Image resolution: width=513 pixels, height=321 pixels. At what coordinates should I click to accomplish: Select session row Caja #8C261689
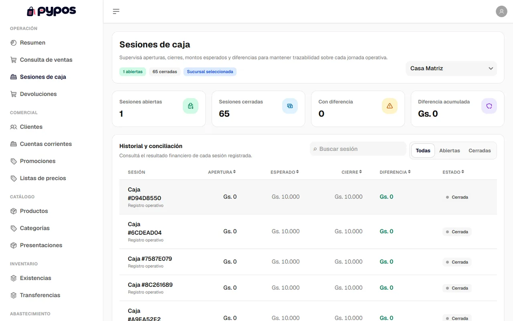point(308,288)
